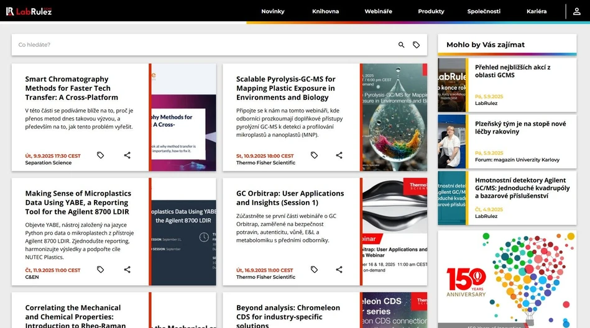Screen dimensions: 590x328
Task: Open the user account icon
Action: (x=577, y=11)
